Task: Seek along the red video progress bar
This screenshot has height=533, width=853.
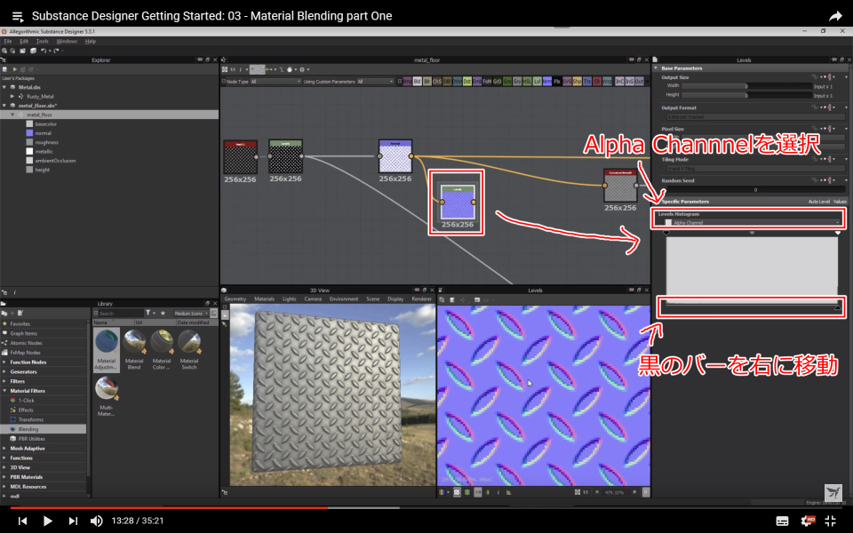Action: coord(169,508)
